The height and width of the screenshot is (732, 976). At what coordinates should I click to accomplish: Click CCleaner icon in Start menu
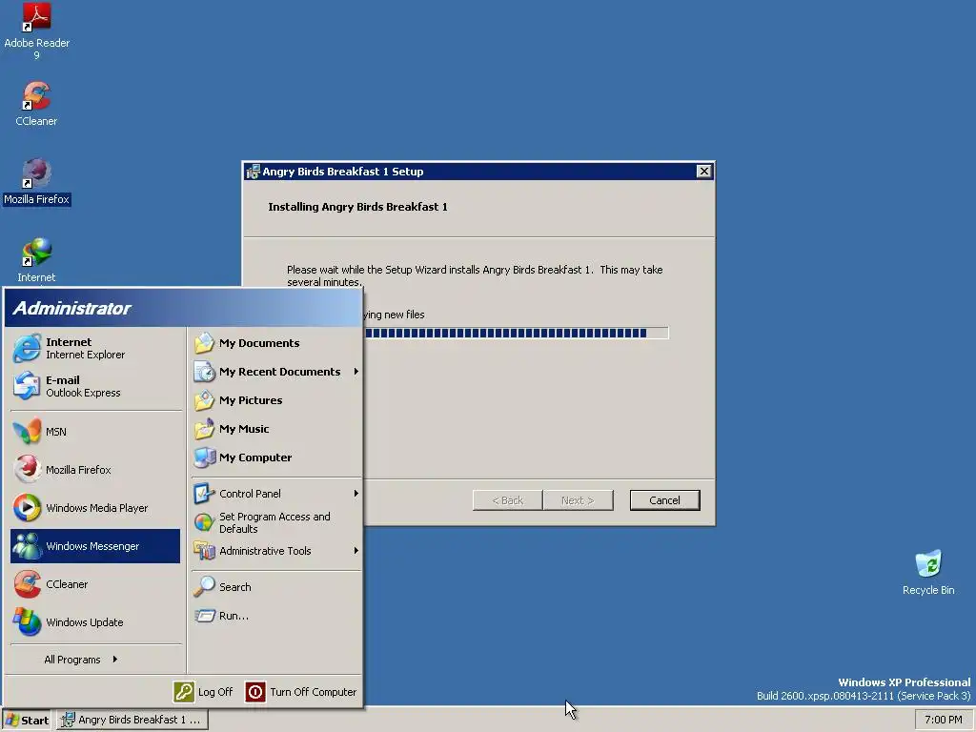click(27, 584)
